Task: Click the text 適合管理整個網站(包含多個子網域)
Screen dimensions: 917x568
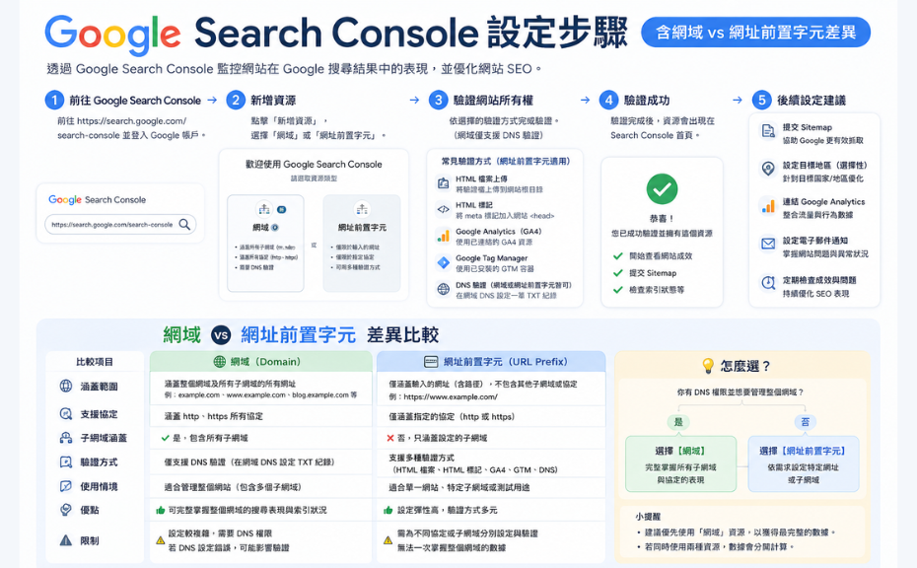Action: point(233,487)
